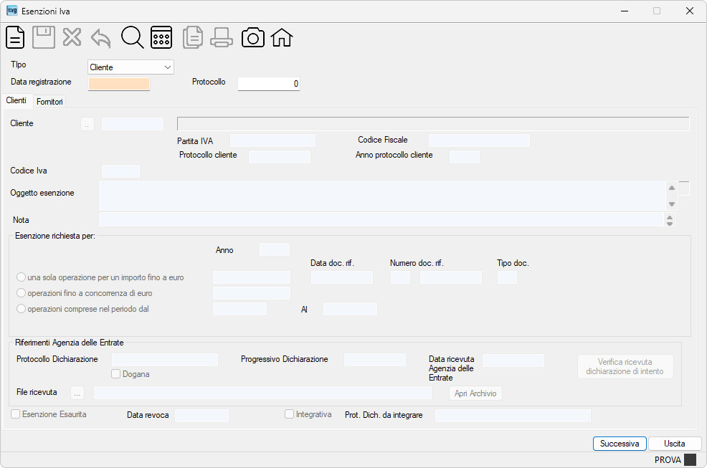The height and width of the screenshot is (468, 707).
Task: Click the printer toolbar icon
Action: (222, 37)
